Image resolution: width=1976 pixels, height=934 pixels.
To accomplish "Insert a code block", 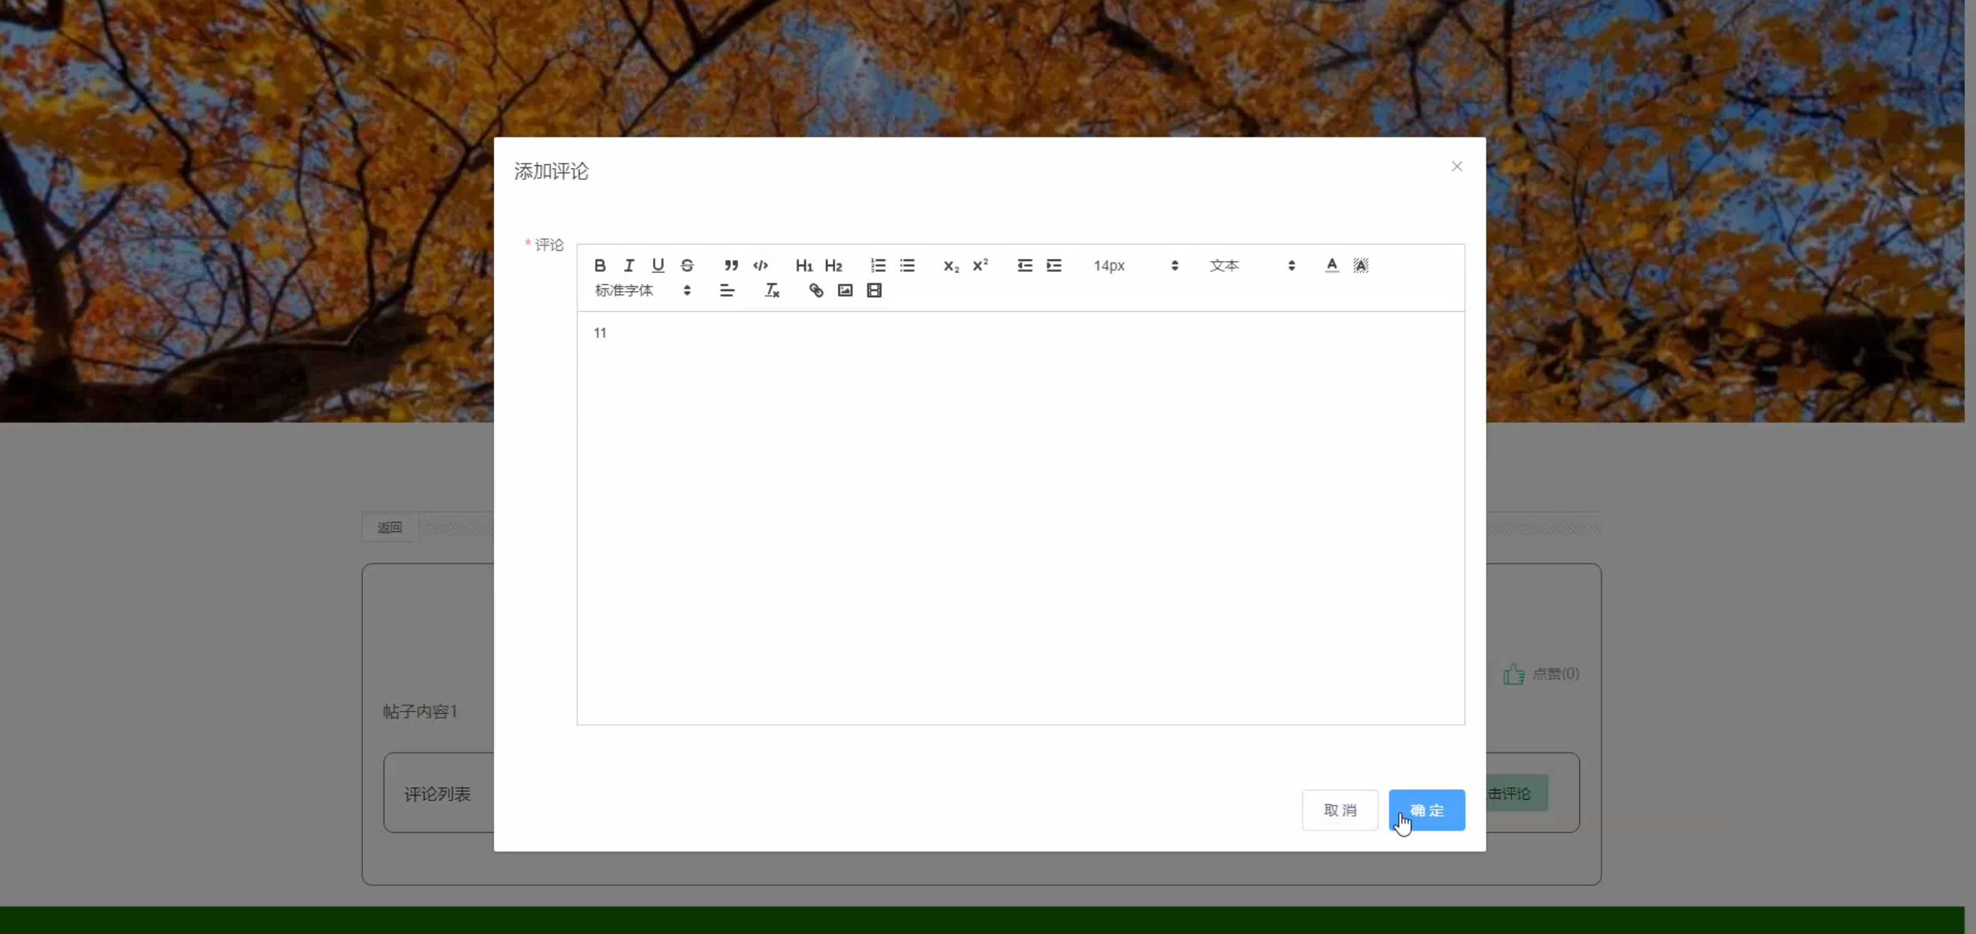I will click(x=760, y=266).
